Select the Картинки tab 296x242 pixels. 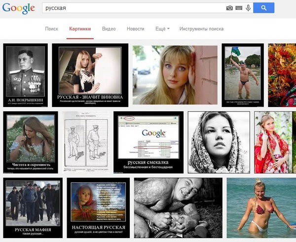click(80, 29)
